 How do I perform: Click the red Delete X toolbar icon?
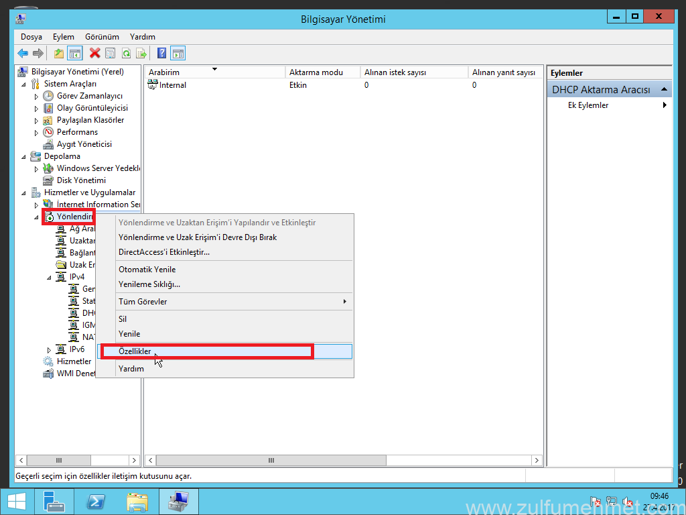tap(95, 54)
